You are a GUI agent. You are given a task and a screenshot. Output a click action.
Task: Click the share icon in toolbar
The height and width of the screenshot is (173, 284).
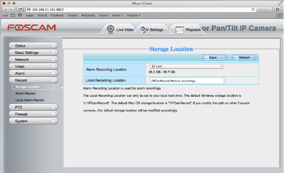point(20,9)
